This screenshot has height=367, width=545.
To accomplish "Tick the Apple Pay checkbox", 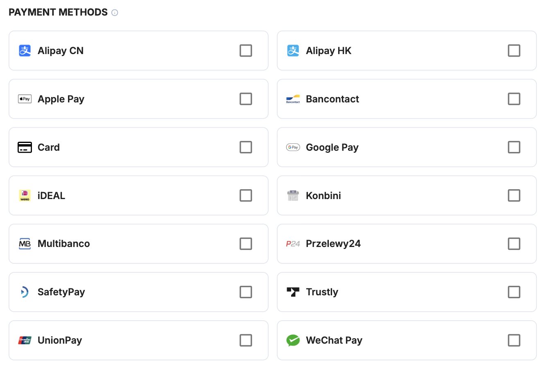I will [246, 99].
